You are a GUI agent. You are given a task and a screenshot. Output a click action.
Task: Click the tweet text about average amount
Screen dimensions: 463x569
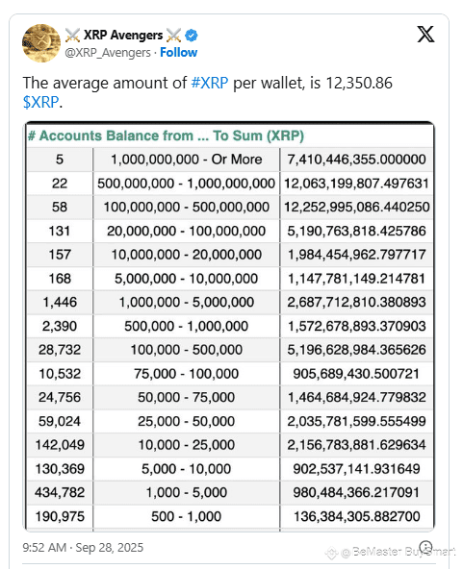[x=208, y=92]
